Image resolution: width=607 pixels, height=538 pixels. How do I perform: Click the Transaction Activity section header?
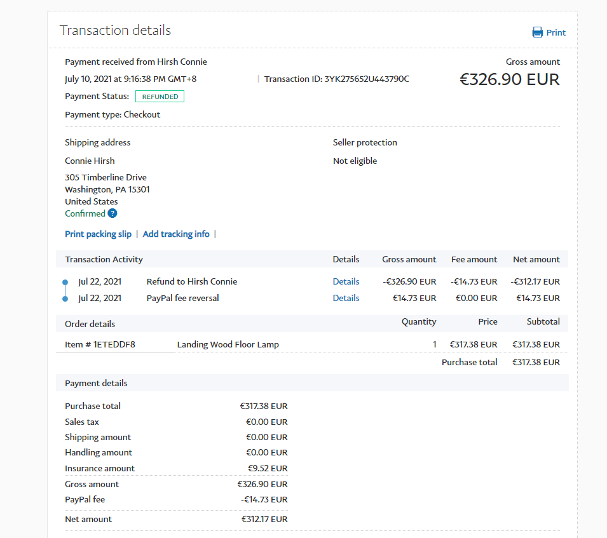pyautogui.click(x=104, y=259)
